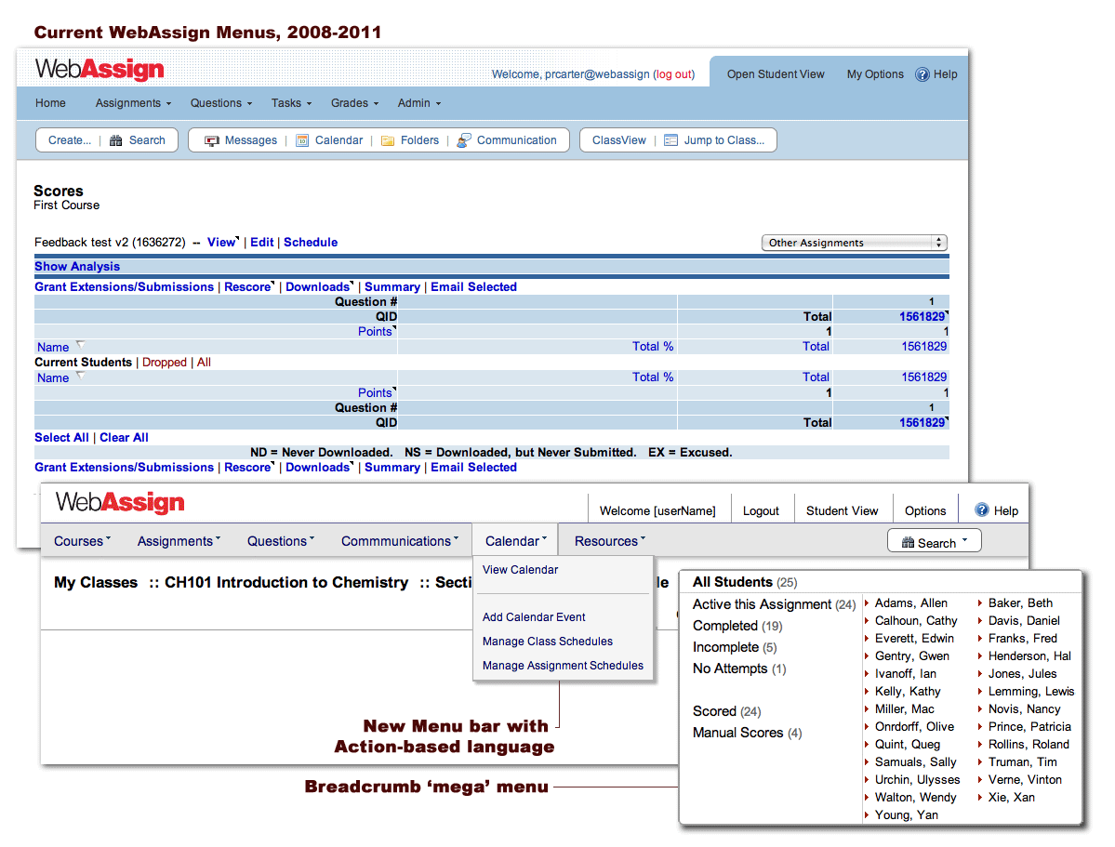Open the lower Search dropdown button
The height and width of the screenshot is (847, 1115).
[935, 541]
